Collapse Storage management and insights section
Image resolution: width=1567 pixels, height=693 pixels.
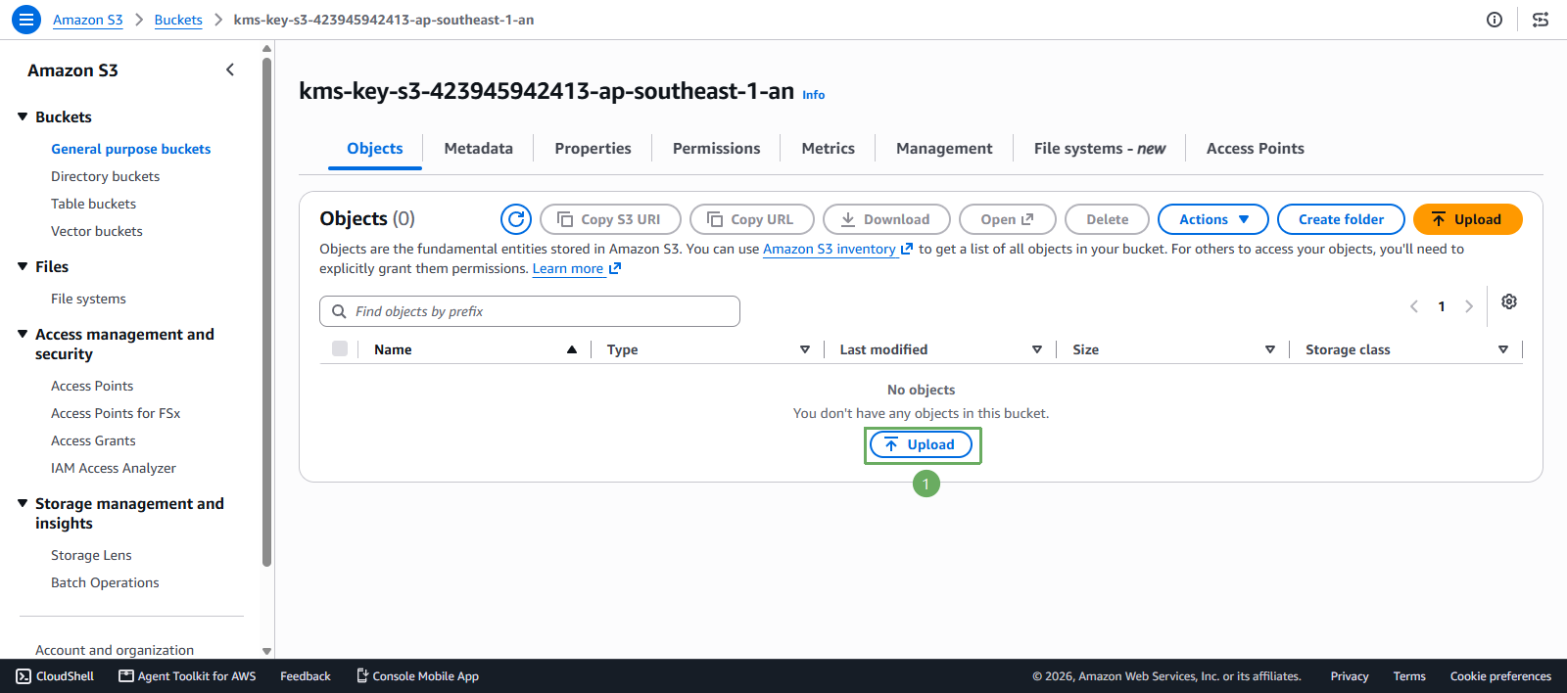[23, 503]
